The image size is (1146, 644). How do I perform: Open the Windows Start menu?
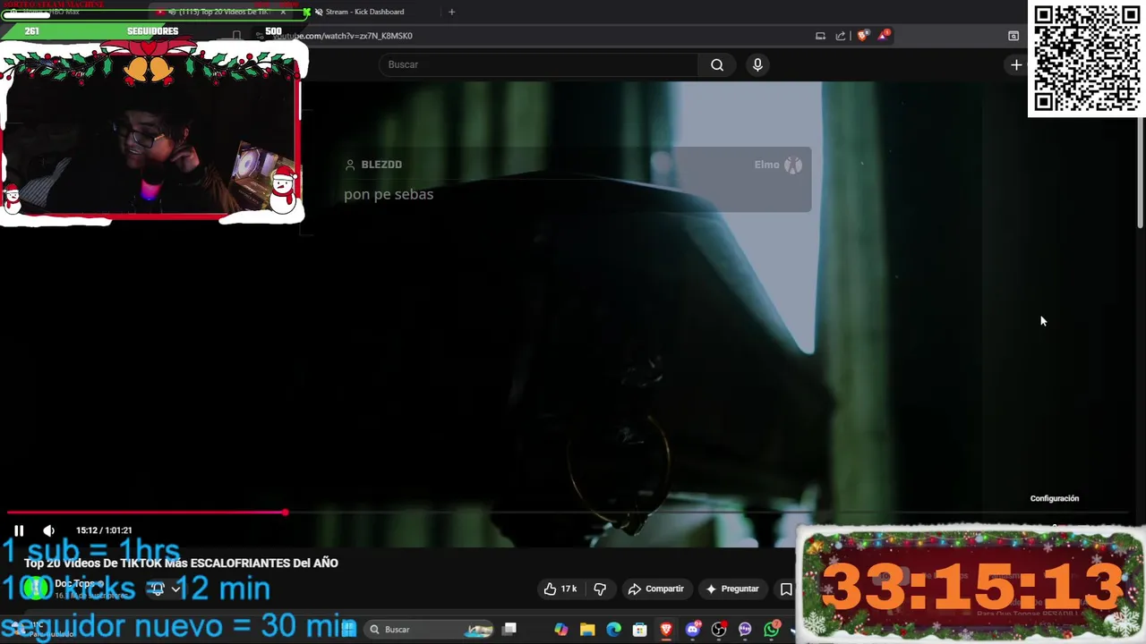tap(348, 629)
